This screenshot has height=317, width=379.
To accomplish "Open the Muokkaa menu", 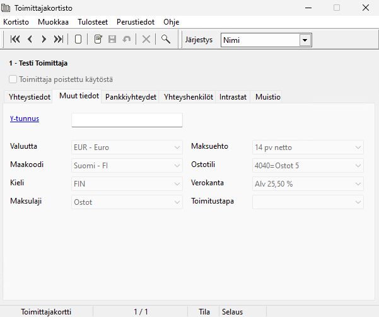I will click(x=53, y=22).
